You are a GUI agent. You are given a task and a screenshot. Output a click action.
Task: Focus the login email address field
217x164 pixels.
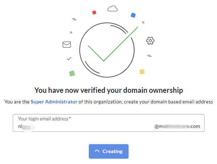tap(89, 126)
